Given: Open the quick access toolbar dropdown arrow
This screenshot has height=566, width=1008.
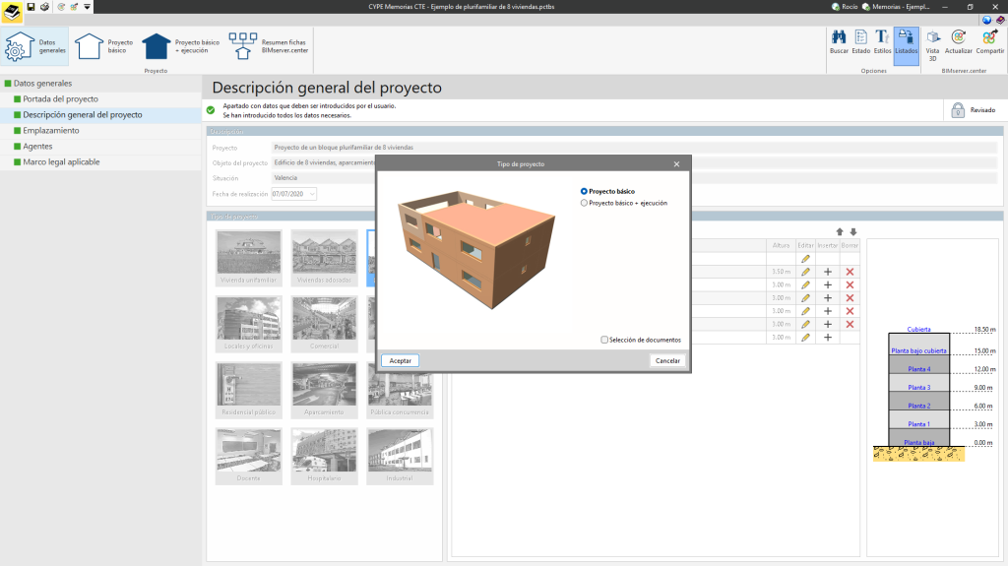Looking at the screenshot, I should click(x=87, y=7).
